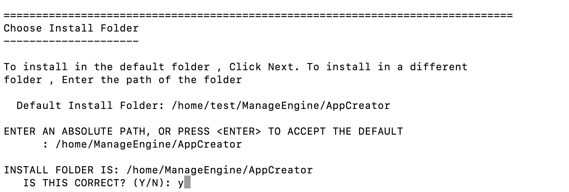
Task: Click the entered path after the colon prompt
Action: [x=149, y=144]
